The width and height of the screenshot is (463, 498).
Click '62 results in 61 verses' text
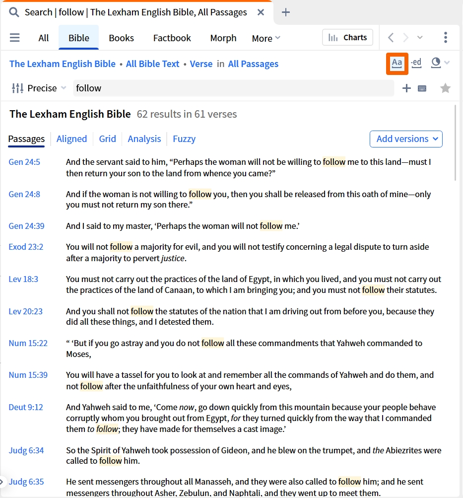point(187,114)
